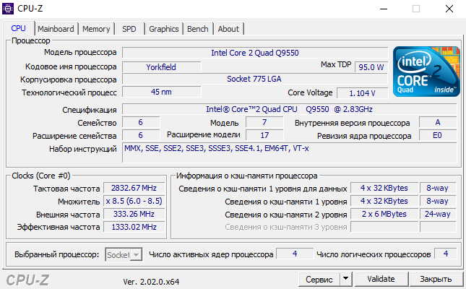Click the processor name Intel Core 2 Quad Q9550

255,53
